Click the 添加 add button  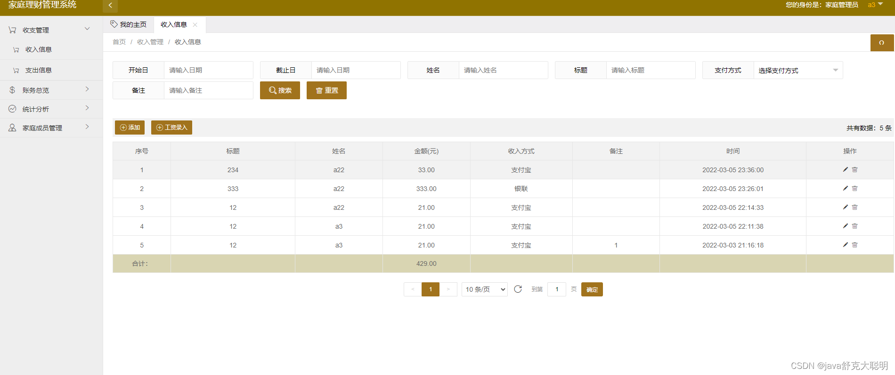[130, 128]
